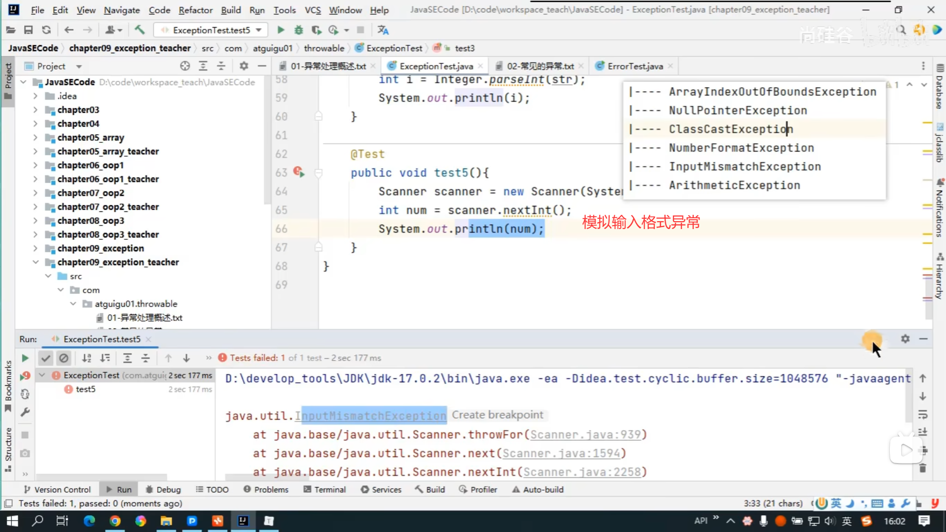Expand the chapter09_exception folder

[x=35, y=248]
